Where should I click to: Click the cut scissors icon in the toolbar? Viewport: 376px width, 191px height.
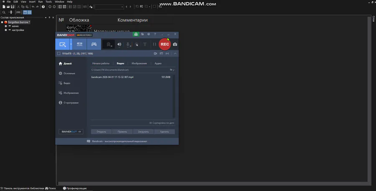(x=18, y=7)
